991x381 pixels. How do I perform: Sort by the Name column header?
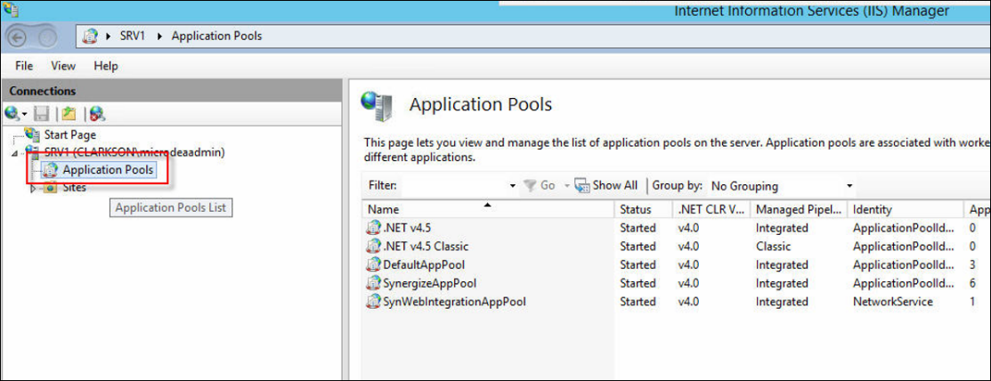tap(488, 209)
